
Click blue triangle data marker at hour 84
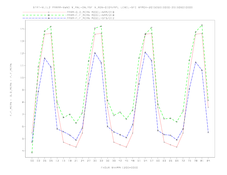click(208, 132)
